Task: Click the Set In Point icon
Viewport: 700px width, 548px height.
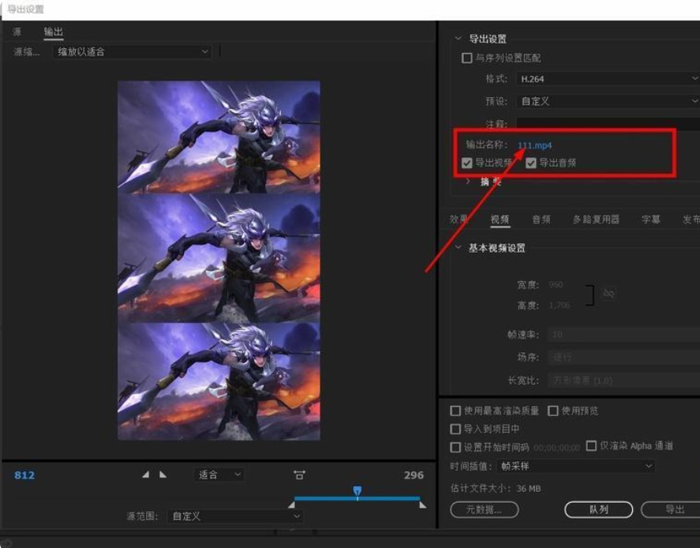Action: (146, 475)
